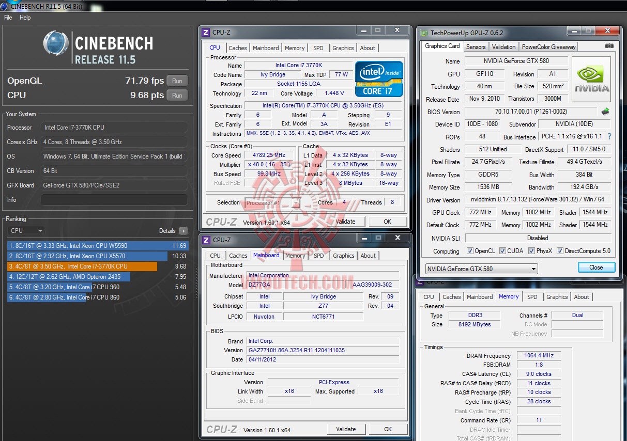Click the BIOS Version field in GPU-Z
627x441 pixels.
point(531,112)
